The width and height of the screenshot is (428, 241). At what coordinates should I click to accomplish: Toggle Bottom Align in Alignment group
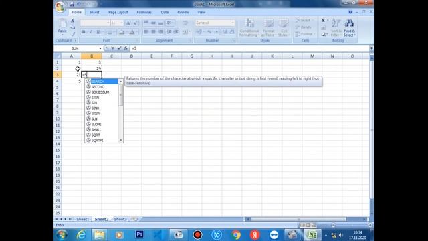pyautogui.click(x=160, y=23)
